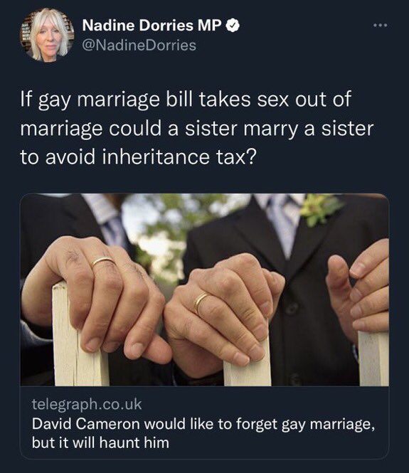
Task: Click tweet line "marriage could a sister marry"
Action: [197, 129]
